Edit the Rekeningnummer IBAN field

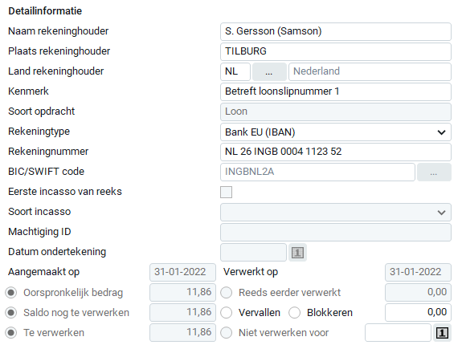point(336,152)
